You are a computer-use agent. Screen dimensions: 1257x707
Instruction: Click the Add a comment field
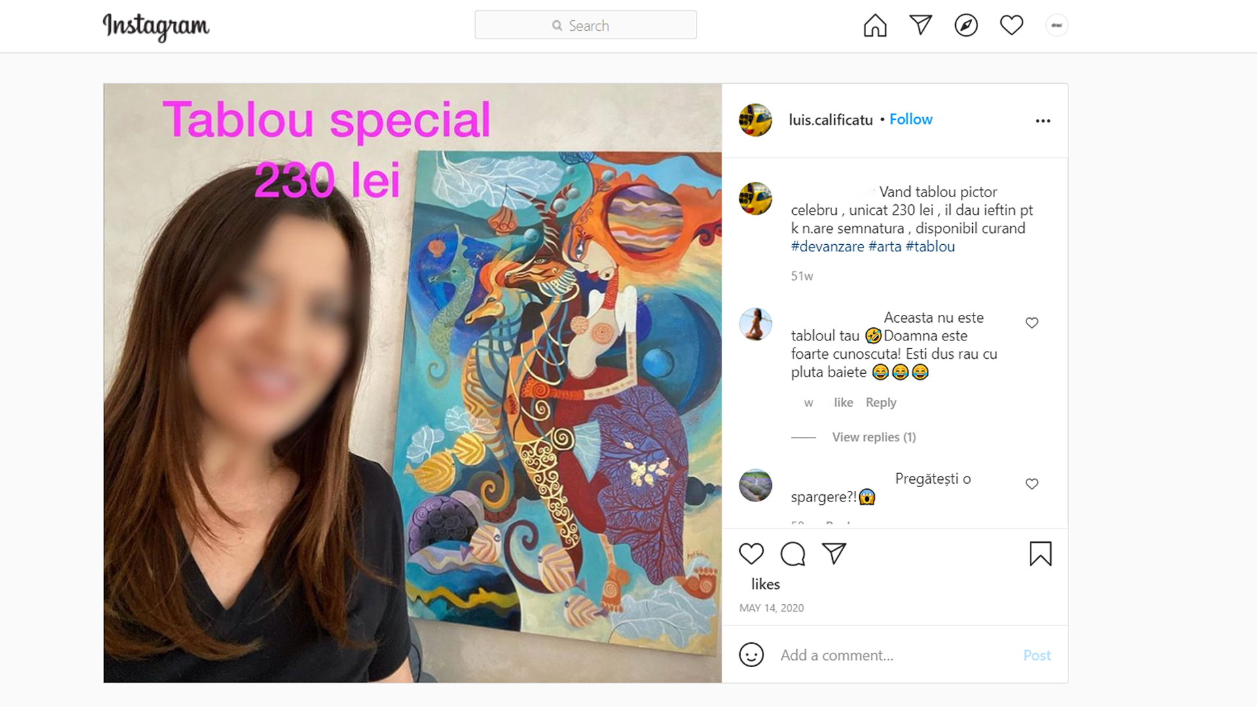[897, 655]
